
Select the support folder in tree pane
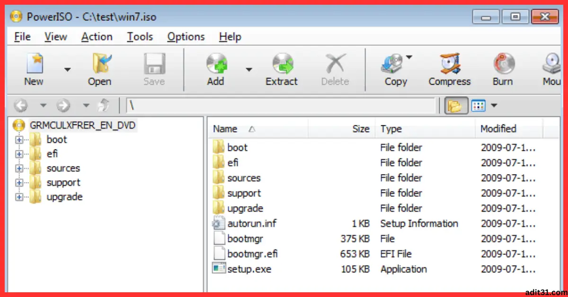[x=63, y=183]
